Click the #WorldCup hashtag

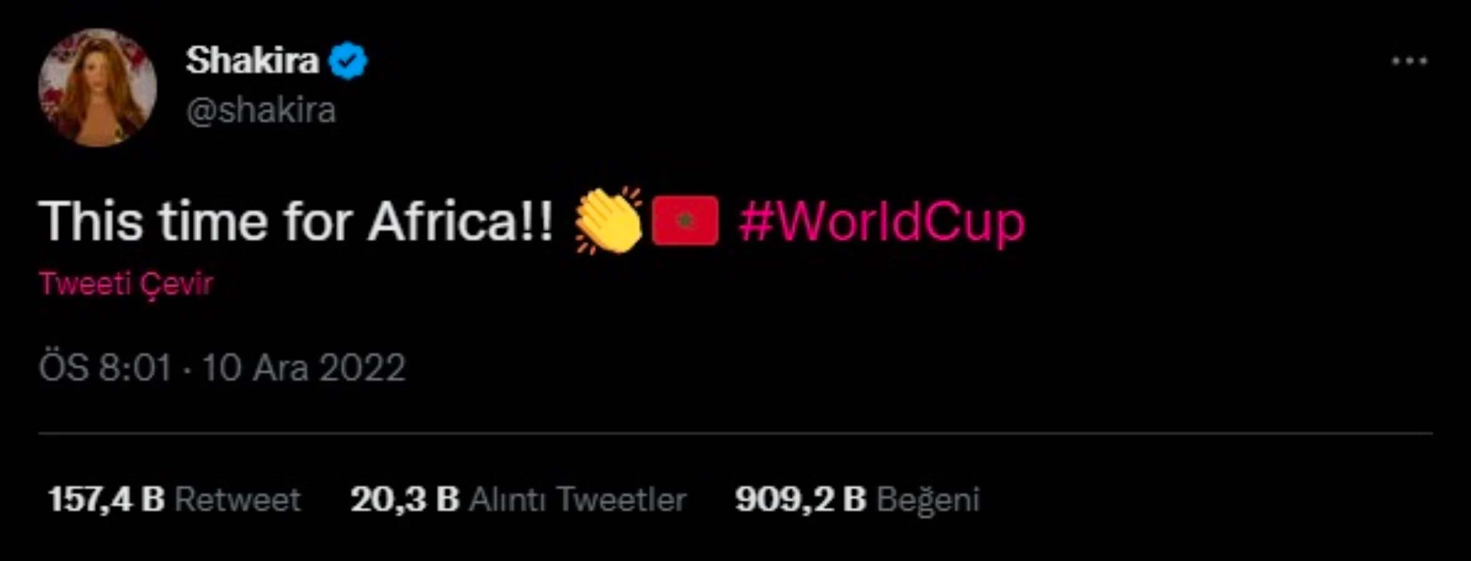(x=881, y=223)
